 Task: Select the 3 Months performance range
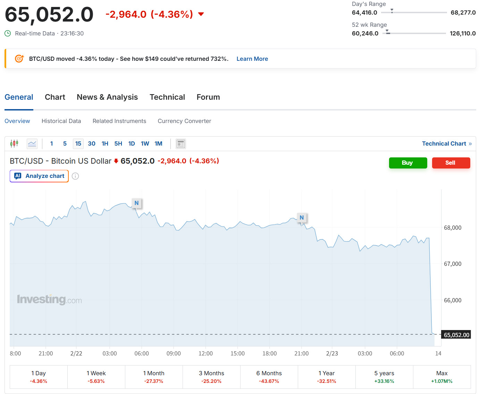pos(211,377)
